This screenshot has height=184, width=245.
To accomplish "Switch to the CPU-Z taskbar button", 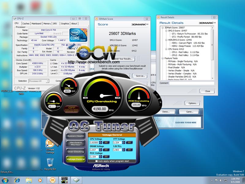I will (76, 180).
